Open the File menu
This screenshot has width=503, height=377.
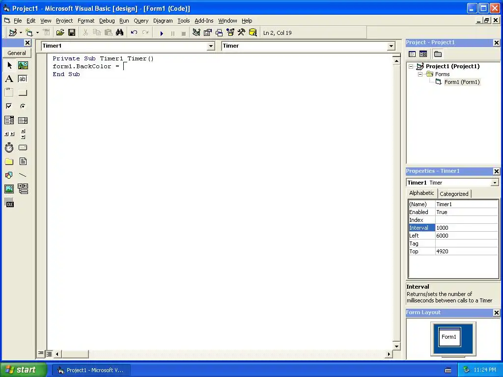[18, 21]
